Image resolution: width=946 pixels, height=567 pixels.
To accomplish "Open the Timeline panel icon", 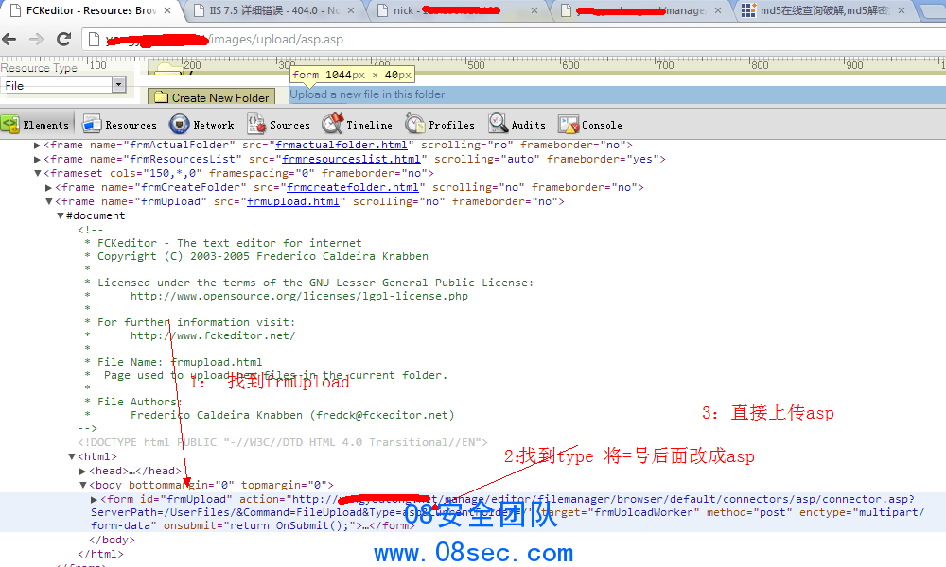I will (x=332, y=124).
